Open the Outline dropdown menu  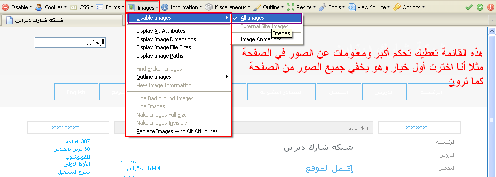[282, 7]
